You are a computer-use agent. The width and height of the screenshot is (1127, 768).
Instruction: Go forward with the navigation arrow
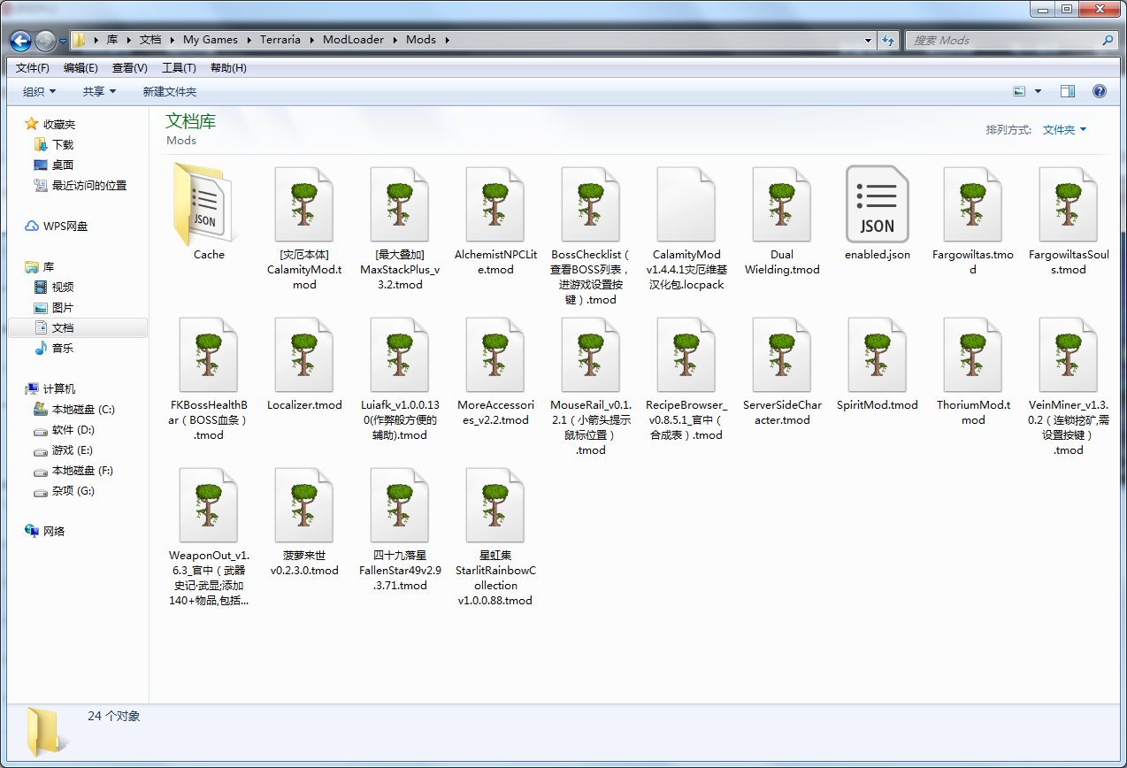pos(45,41)
